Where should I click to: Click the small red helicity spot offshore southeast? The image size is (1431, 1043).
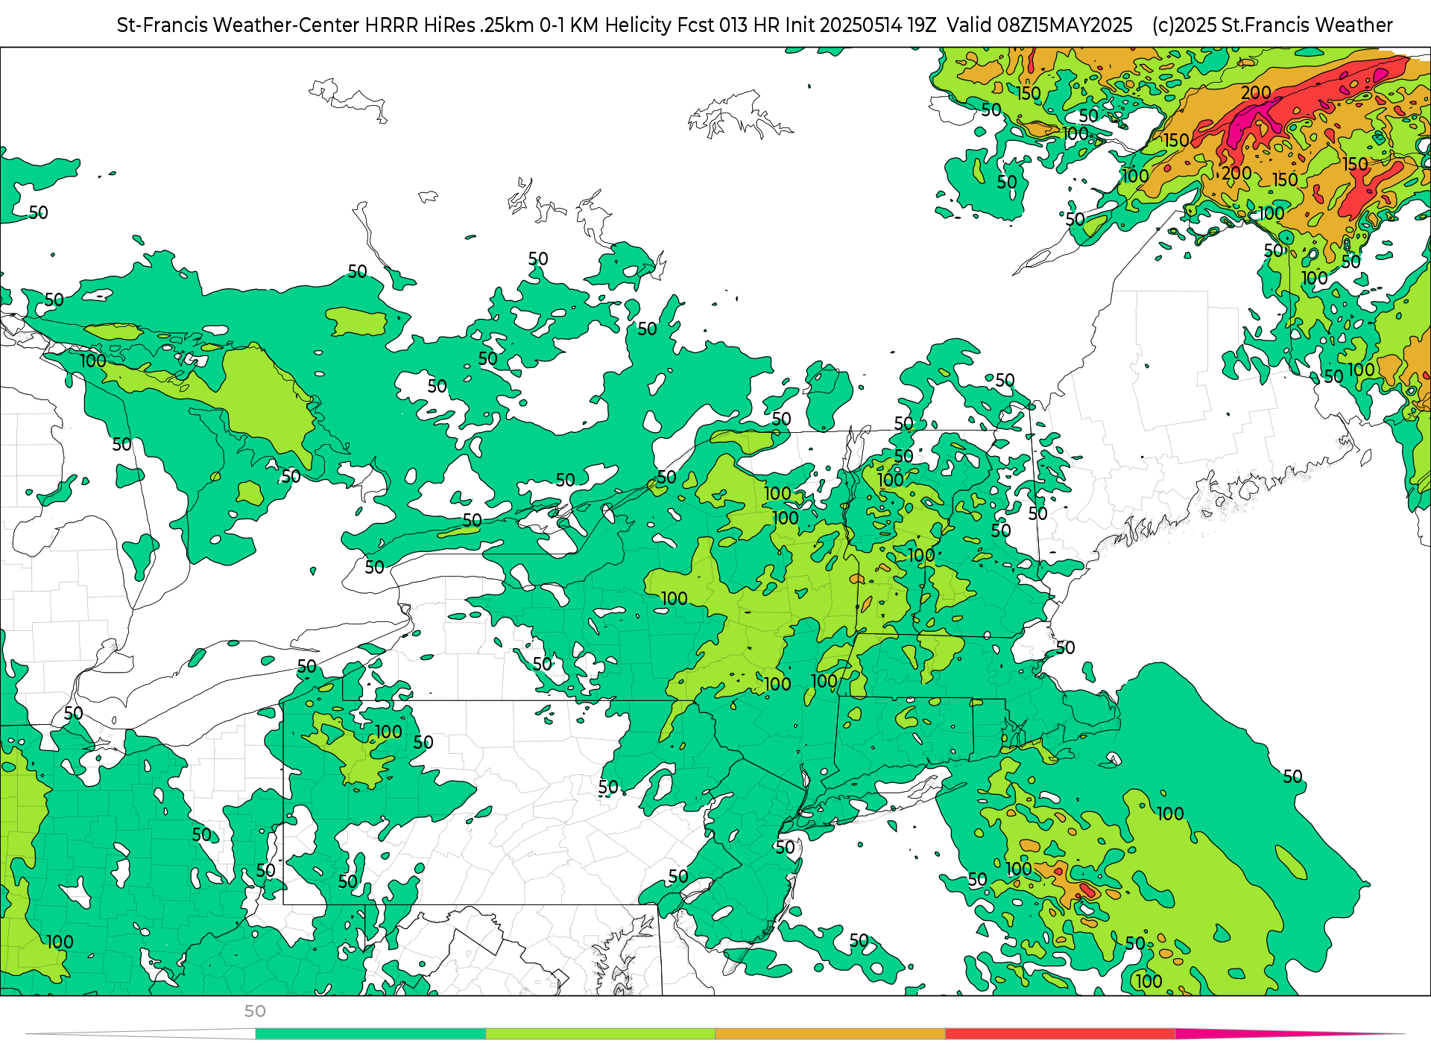1087,890
